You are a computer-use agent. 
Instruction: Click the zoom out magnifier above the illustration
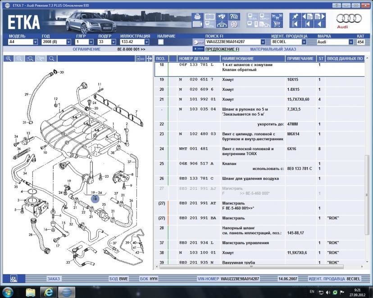point(19,58)
